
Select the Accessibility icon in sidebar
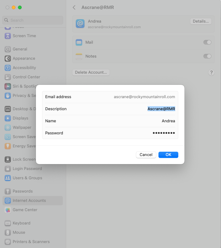coord(8,68)
